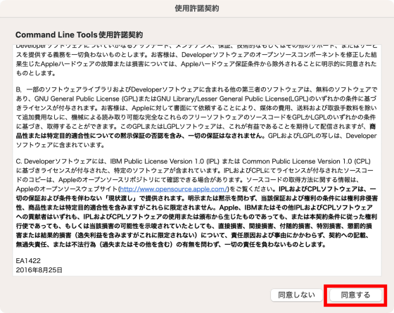Click the paragraph beginning 'B. 一部のソフトウェアライブラリ'
Screen dimensions: 394x313
pyautogui.click(x=196, y=117)
